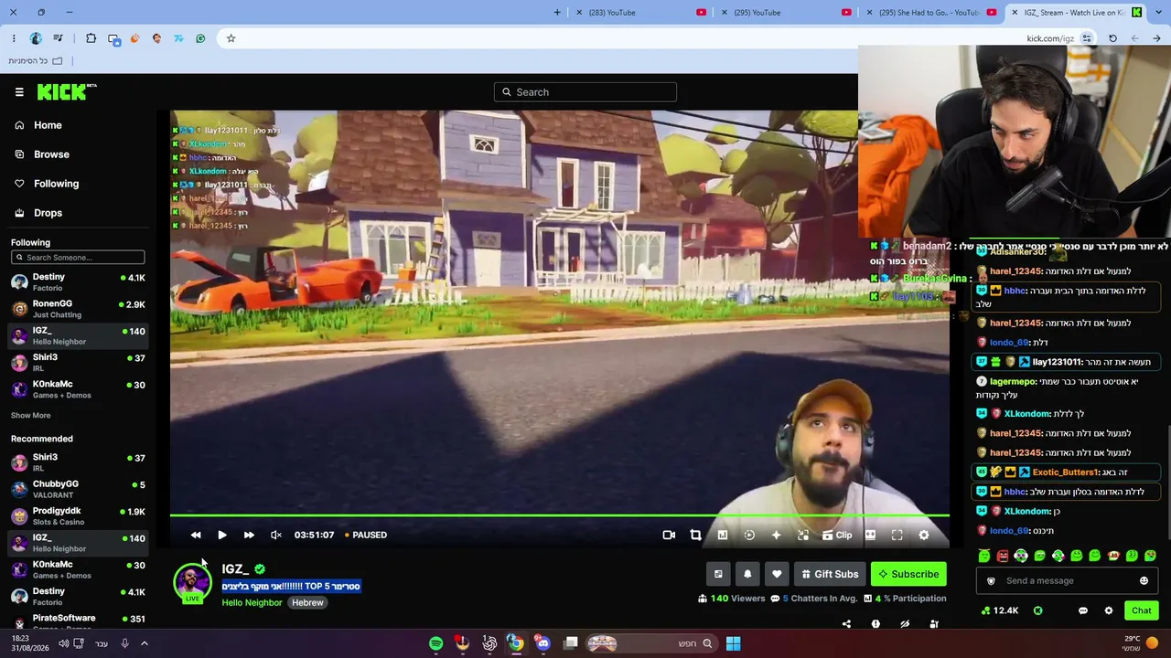Open the Kick sidebar hamburger menu
Screen dimensions: 1171x658
click(x=19, y=92)
